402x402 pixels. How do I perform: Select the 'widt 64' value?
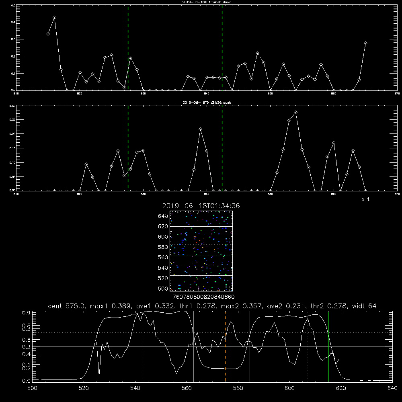click(x=364, y=306)
